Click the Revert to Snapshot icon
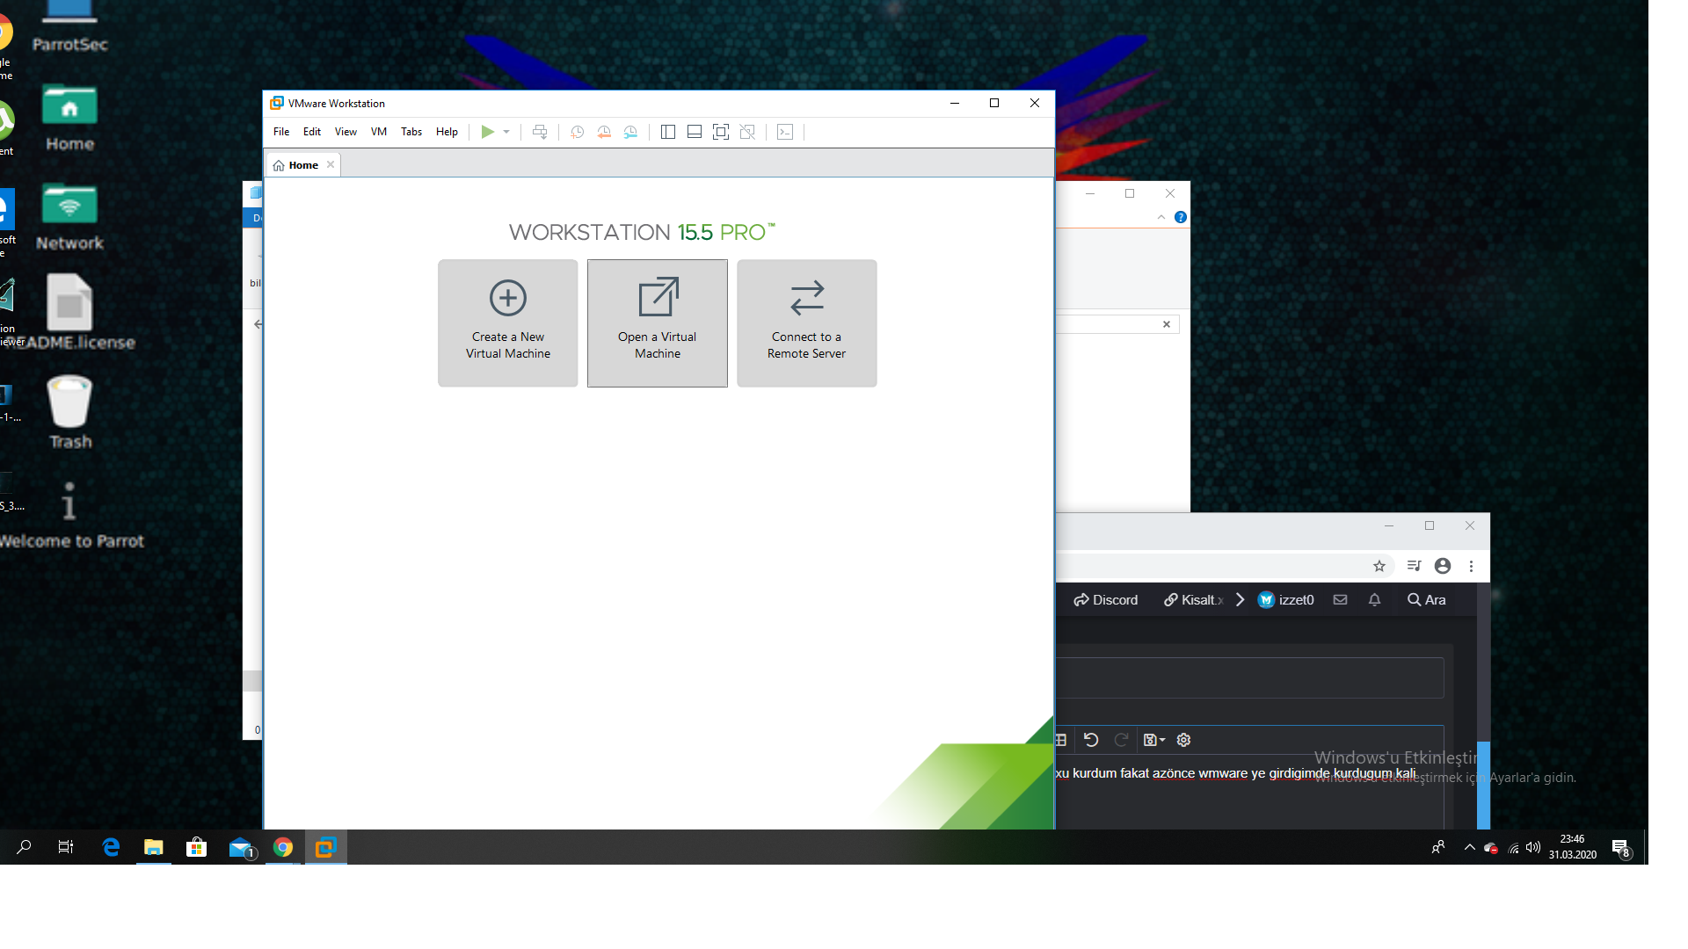1688x949 pixels. pos(604,132)
